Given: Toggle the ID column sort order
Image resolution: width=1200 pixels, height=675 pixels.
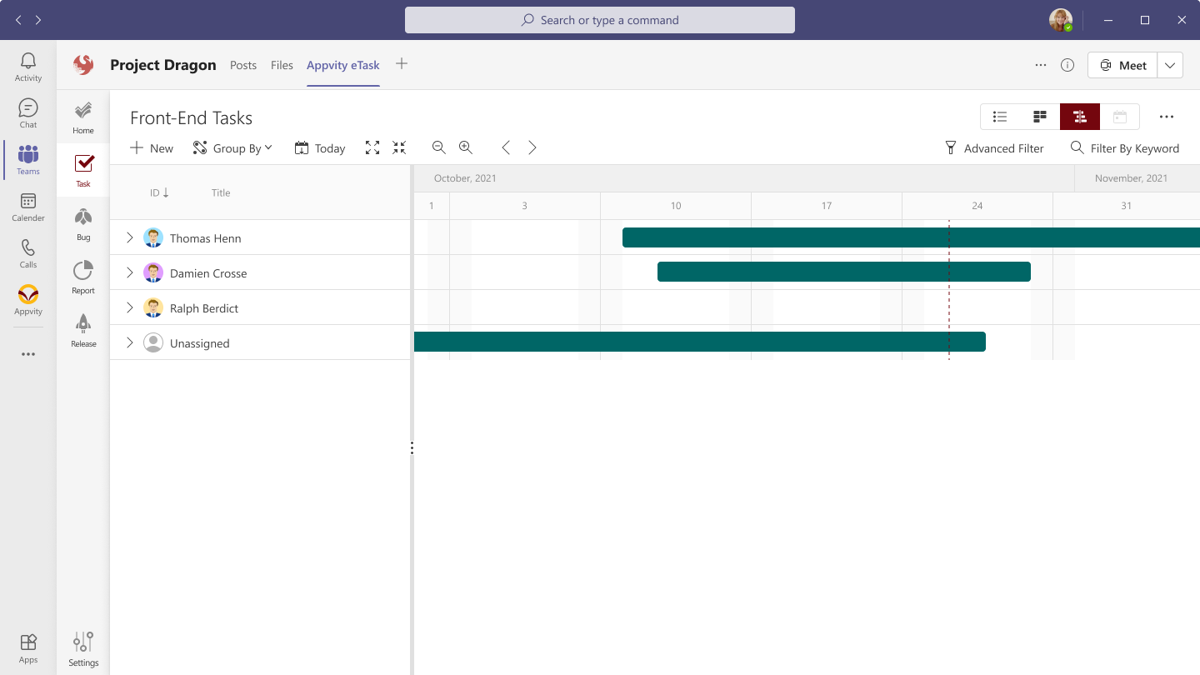Looking at the screenshot, I should [159, 192].
